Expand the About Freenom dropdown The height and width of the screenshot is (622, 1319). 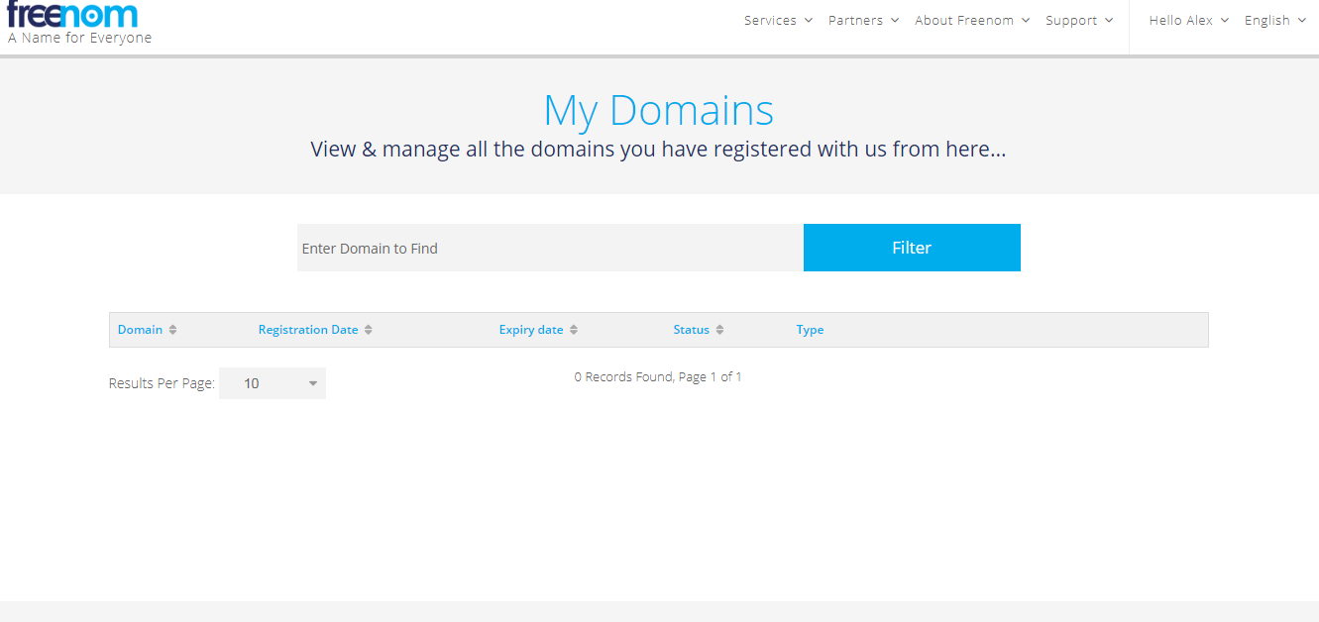click(x=971, y=20)
